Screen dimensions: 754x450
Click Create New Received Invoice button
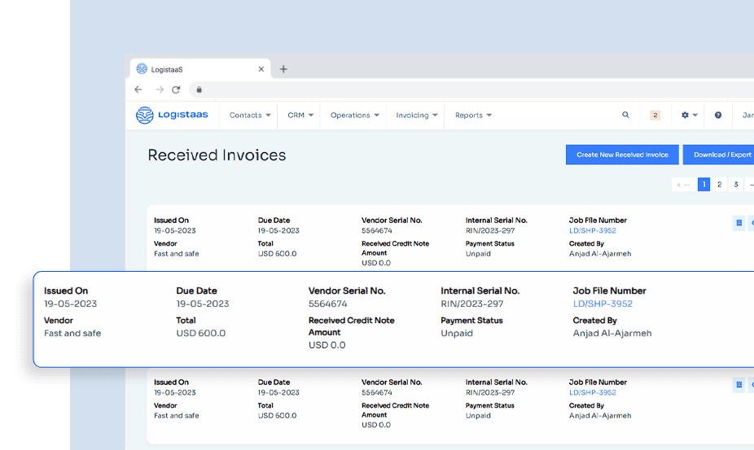(622, 155)
